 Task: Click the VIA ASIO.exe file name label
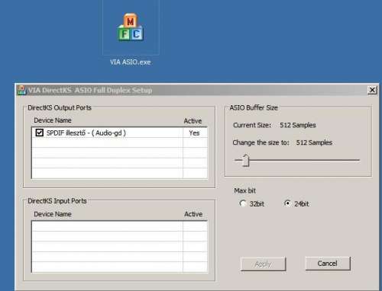coord(131,62)
